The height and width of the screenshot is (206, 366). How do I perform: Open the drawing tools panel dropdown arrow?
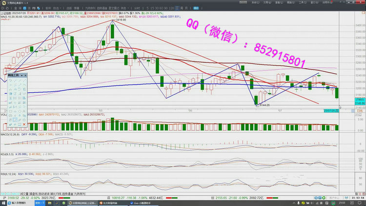[x=22, y=76]
